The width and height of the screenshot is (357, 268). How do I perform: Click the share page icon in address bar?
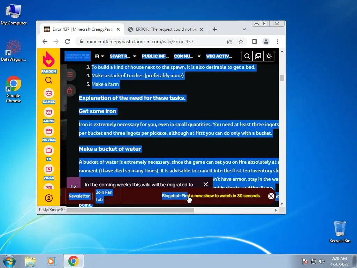230,42
